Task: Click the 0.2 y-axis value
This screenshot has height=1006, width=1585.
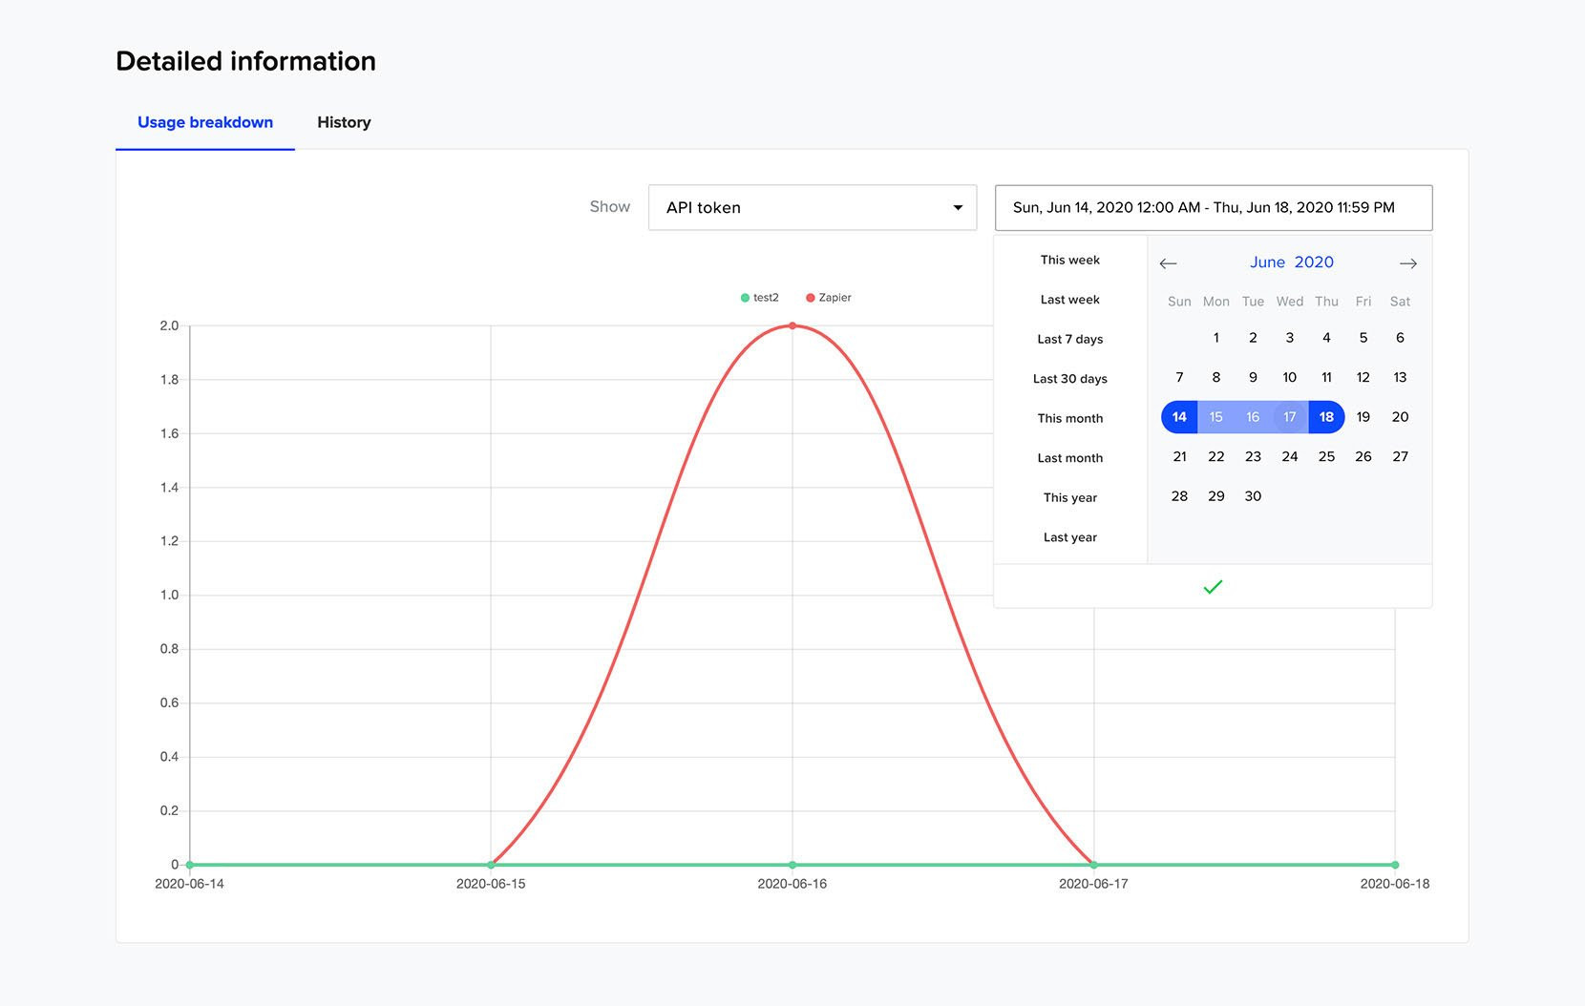Action: point(169,810)
